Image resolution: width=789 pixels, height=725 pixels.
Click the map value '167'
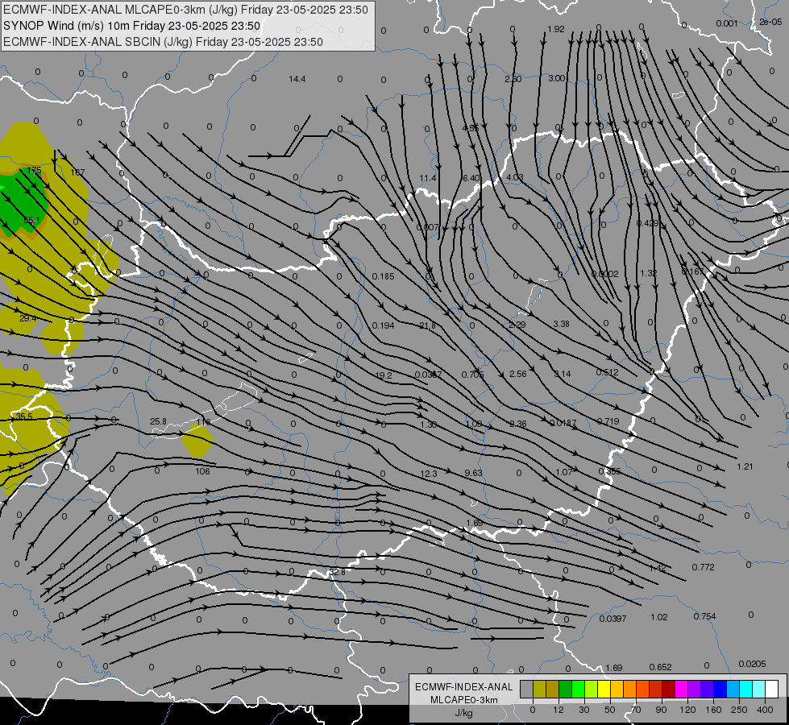point(77,172)
